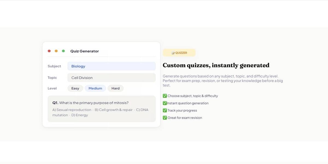The width and height of the screenshot is (328, 164).
Task: Click the checkmark icon beside Track your progress
Action: coord(165,110)
